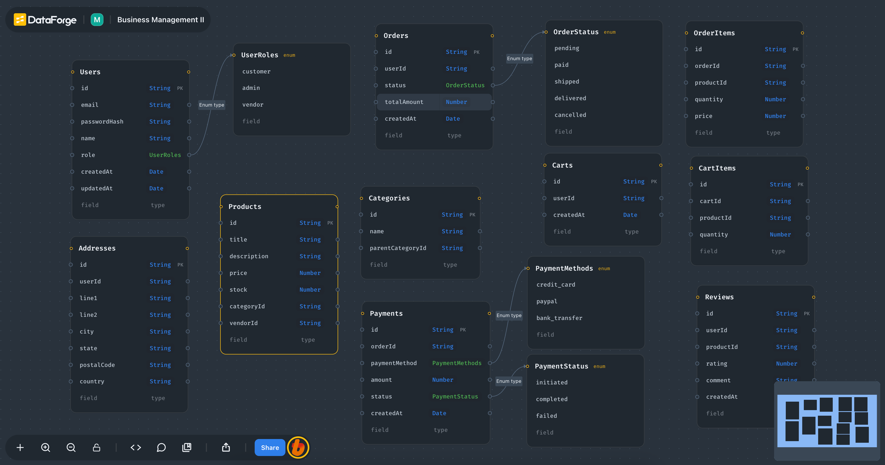Click the circular 'b' logo beside Share
Viewport: 885px width, 465px height.
(298, 448)
